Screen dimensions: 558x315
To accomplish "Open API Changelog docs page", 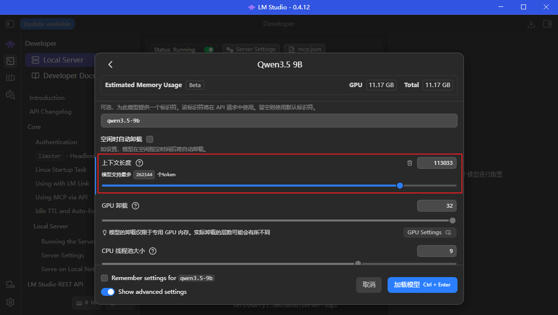I will tap(51, 112).
